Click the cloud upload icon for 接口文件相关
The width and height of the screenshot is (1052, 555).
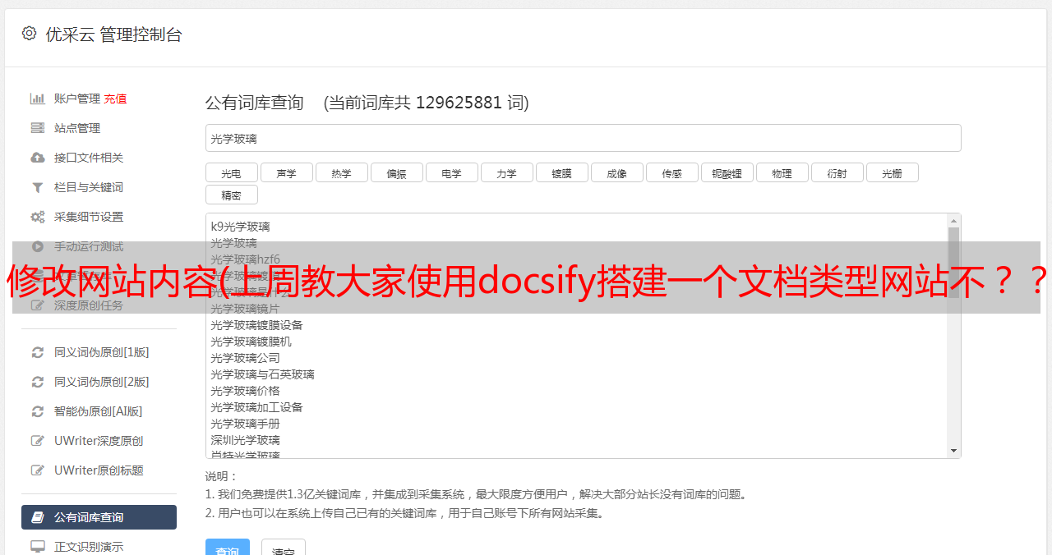(38, 158)
